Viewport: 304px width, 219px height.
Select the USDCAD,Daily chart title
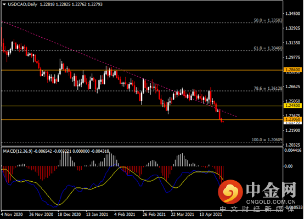point(22,4)
